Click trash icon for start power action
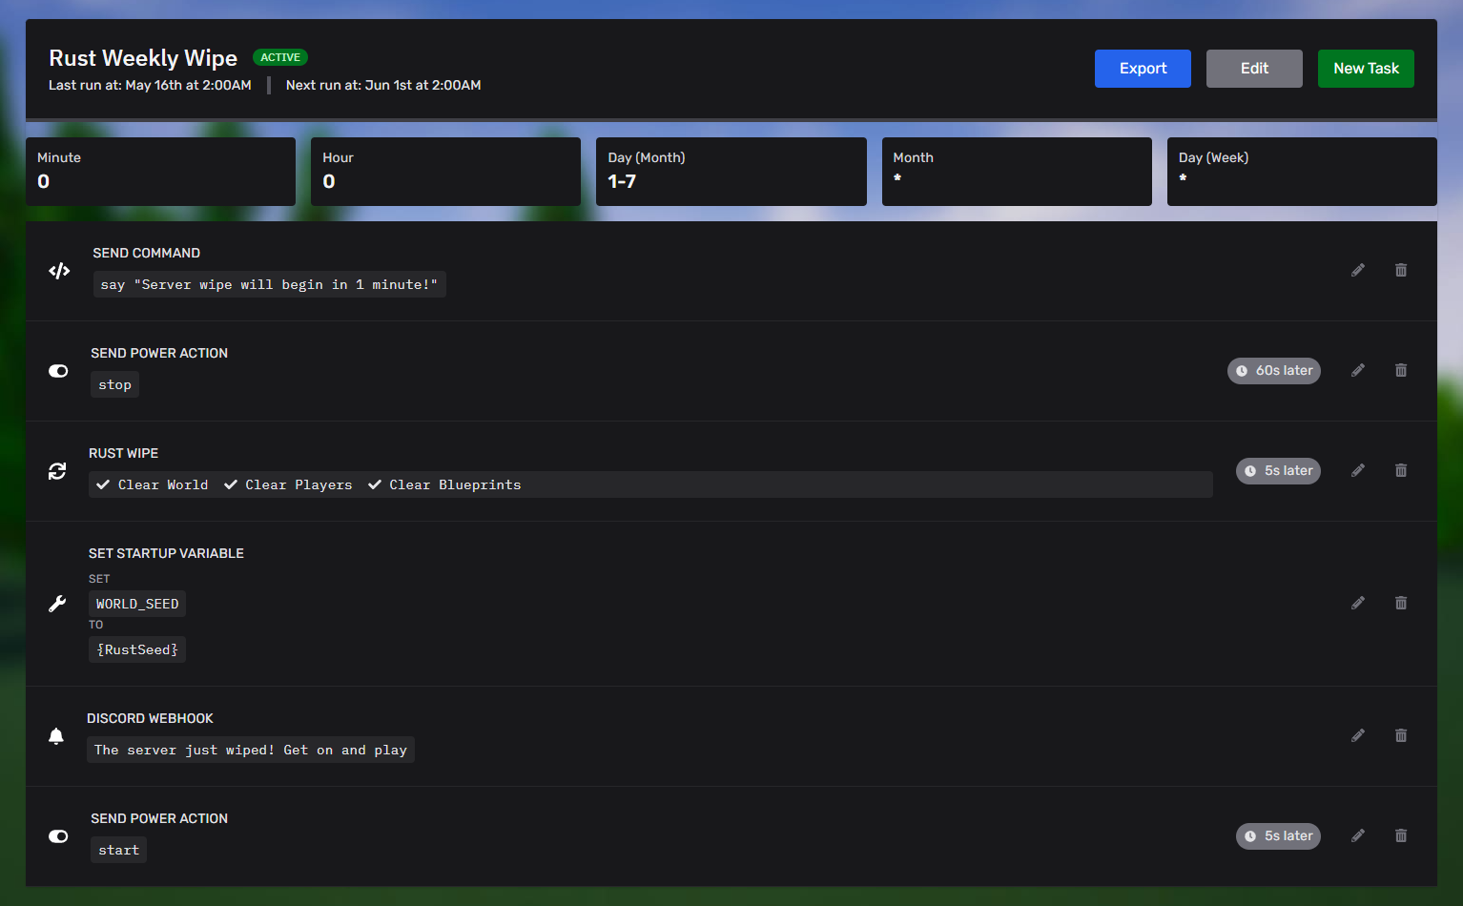Screen dimensions: 1463x906 tap(1400, 836)
